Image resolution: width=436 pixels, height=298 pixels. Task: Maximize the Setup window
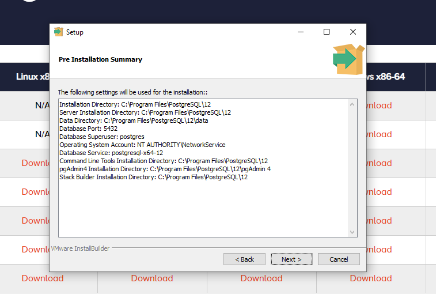tap(327, 32)
